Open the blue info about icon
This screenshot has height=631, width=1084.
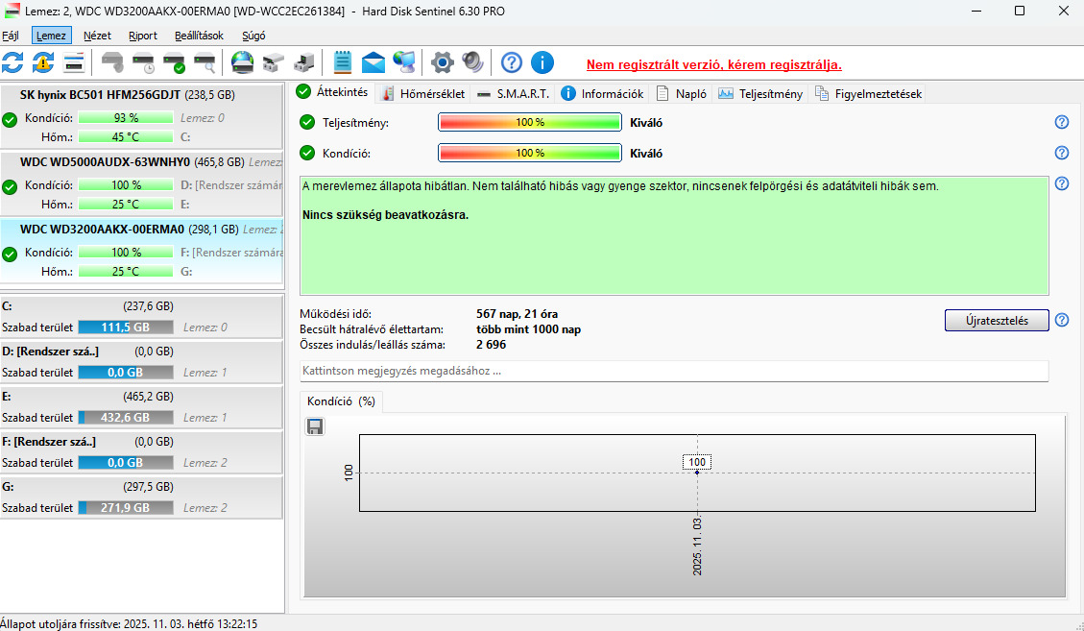pos(542,62)
